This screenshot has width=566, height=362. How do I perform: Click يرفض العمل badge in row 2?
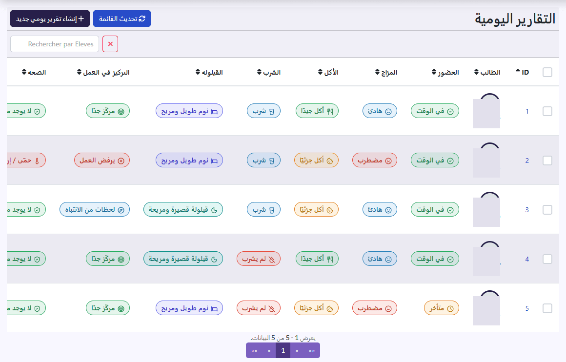102,160
